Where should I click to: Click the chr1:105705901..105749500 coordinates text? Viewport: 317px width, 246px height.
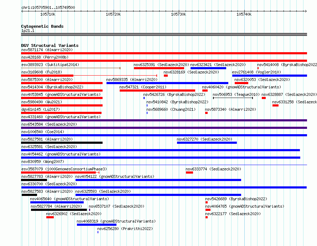(x=48, y=7)
